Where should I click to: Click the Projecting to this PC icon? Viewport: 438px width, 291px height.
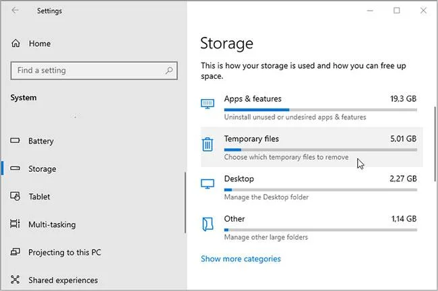tap(15, 252)
